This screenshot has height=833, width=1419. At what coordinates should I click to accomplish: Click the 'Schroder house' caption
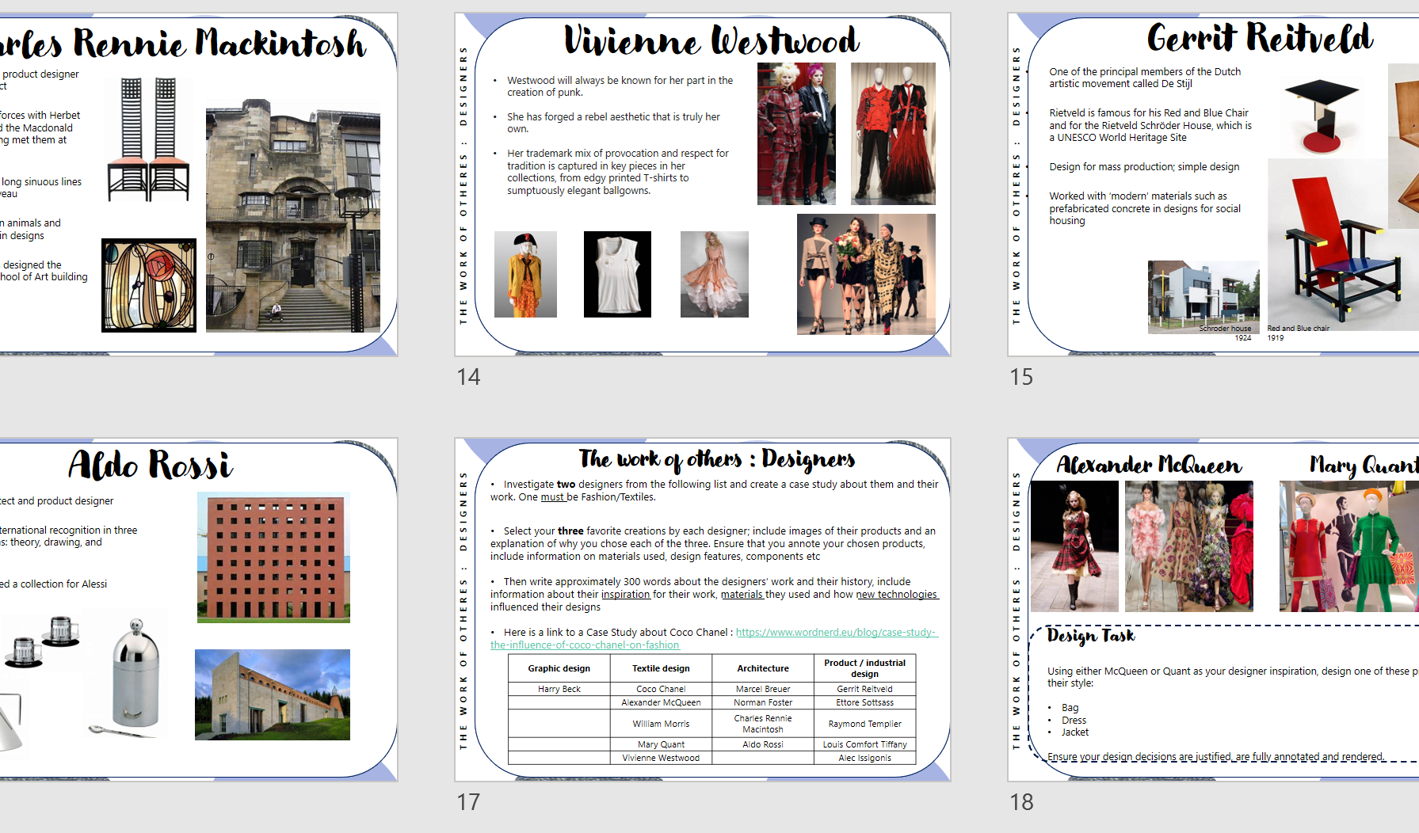pos(1225,328)
